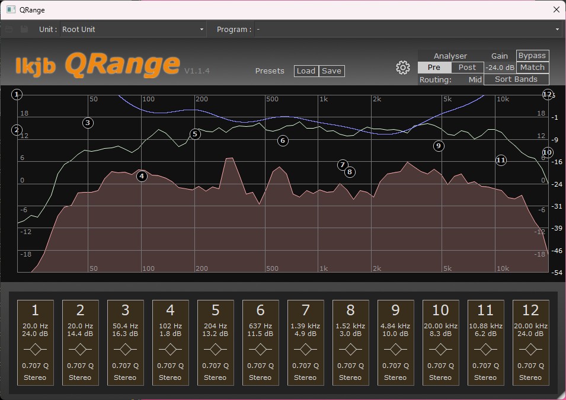Screen dimensions: 566x400
Task: Select band node 9 on graph
Action: pos(439,146)
